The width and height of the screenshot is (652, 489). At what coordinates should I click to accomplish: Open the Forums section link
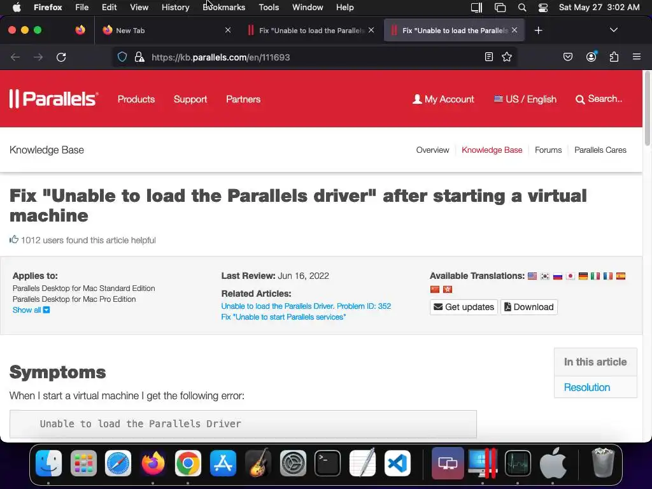pos(548,150)
